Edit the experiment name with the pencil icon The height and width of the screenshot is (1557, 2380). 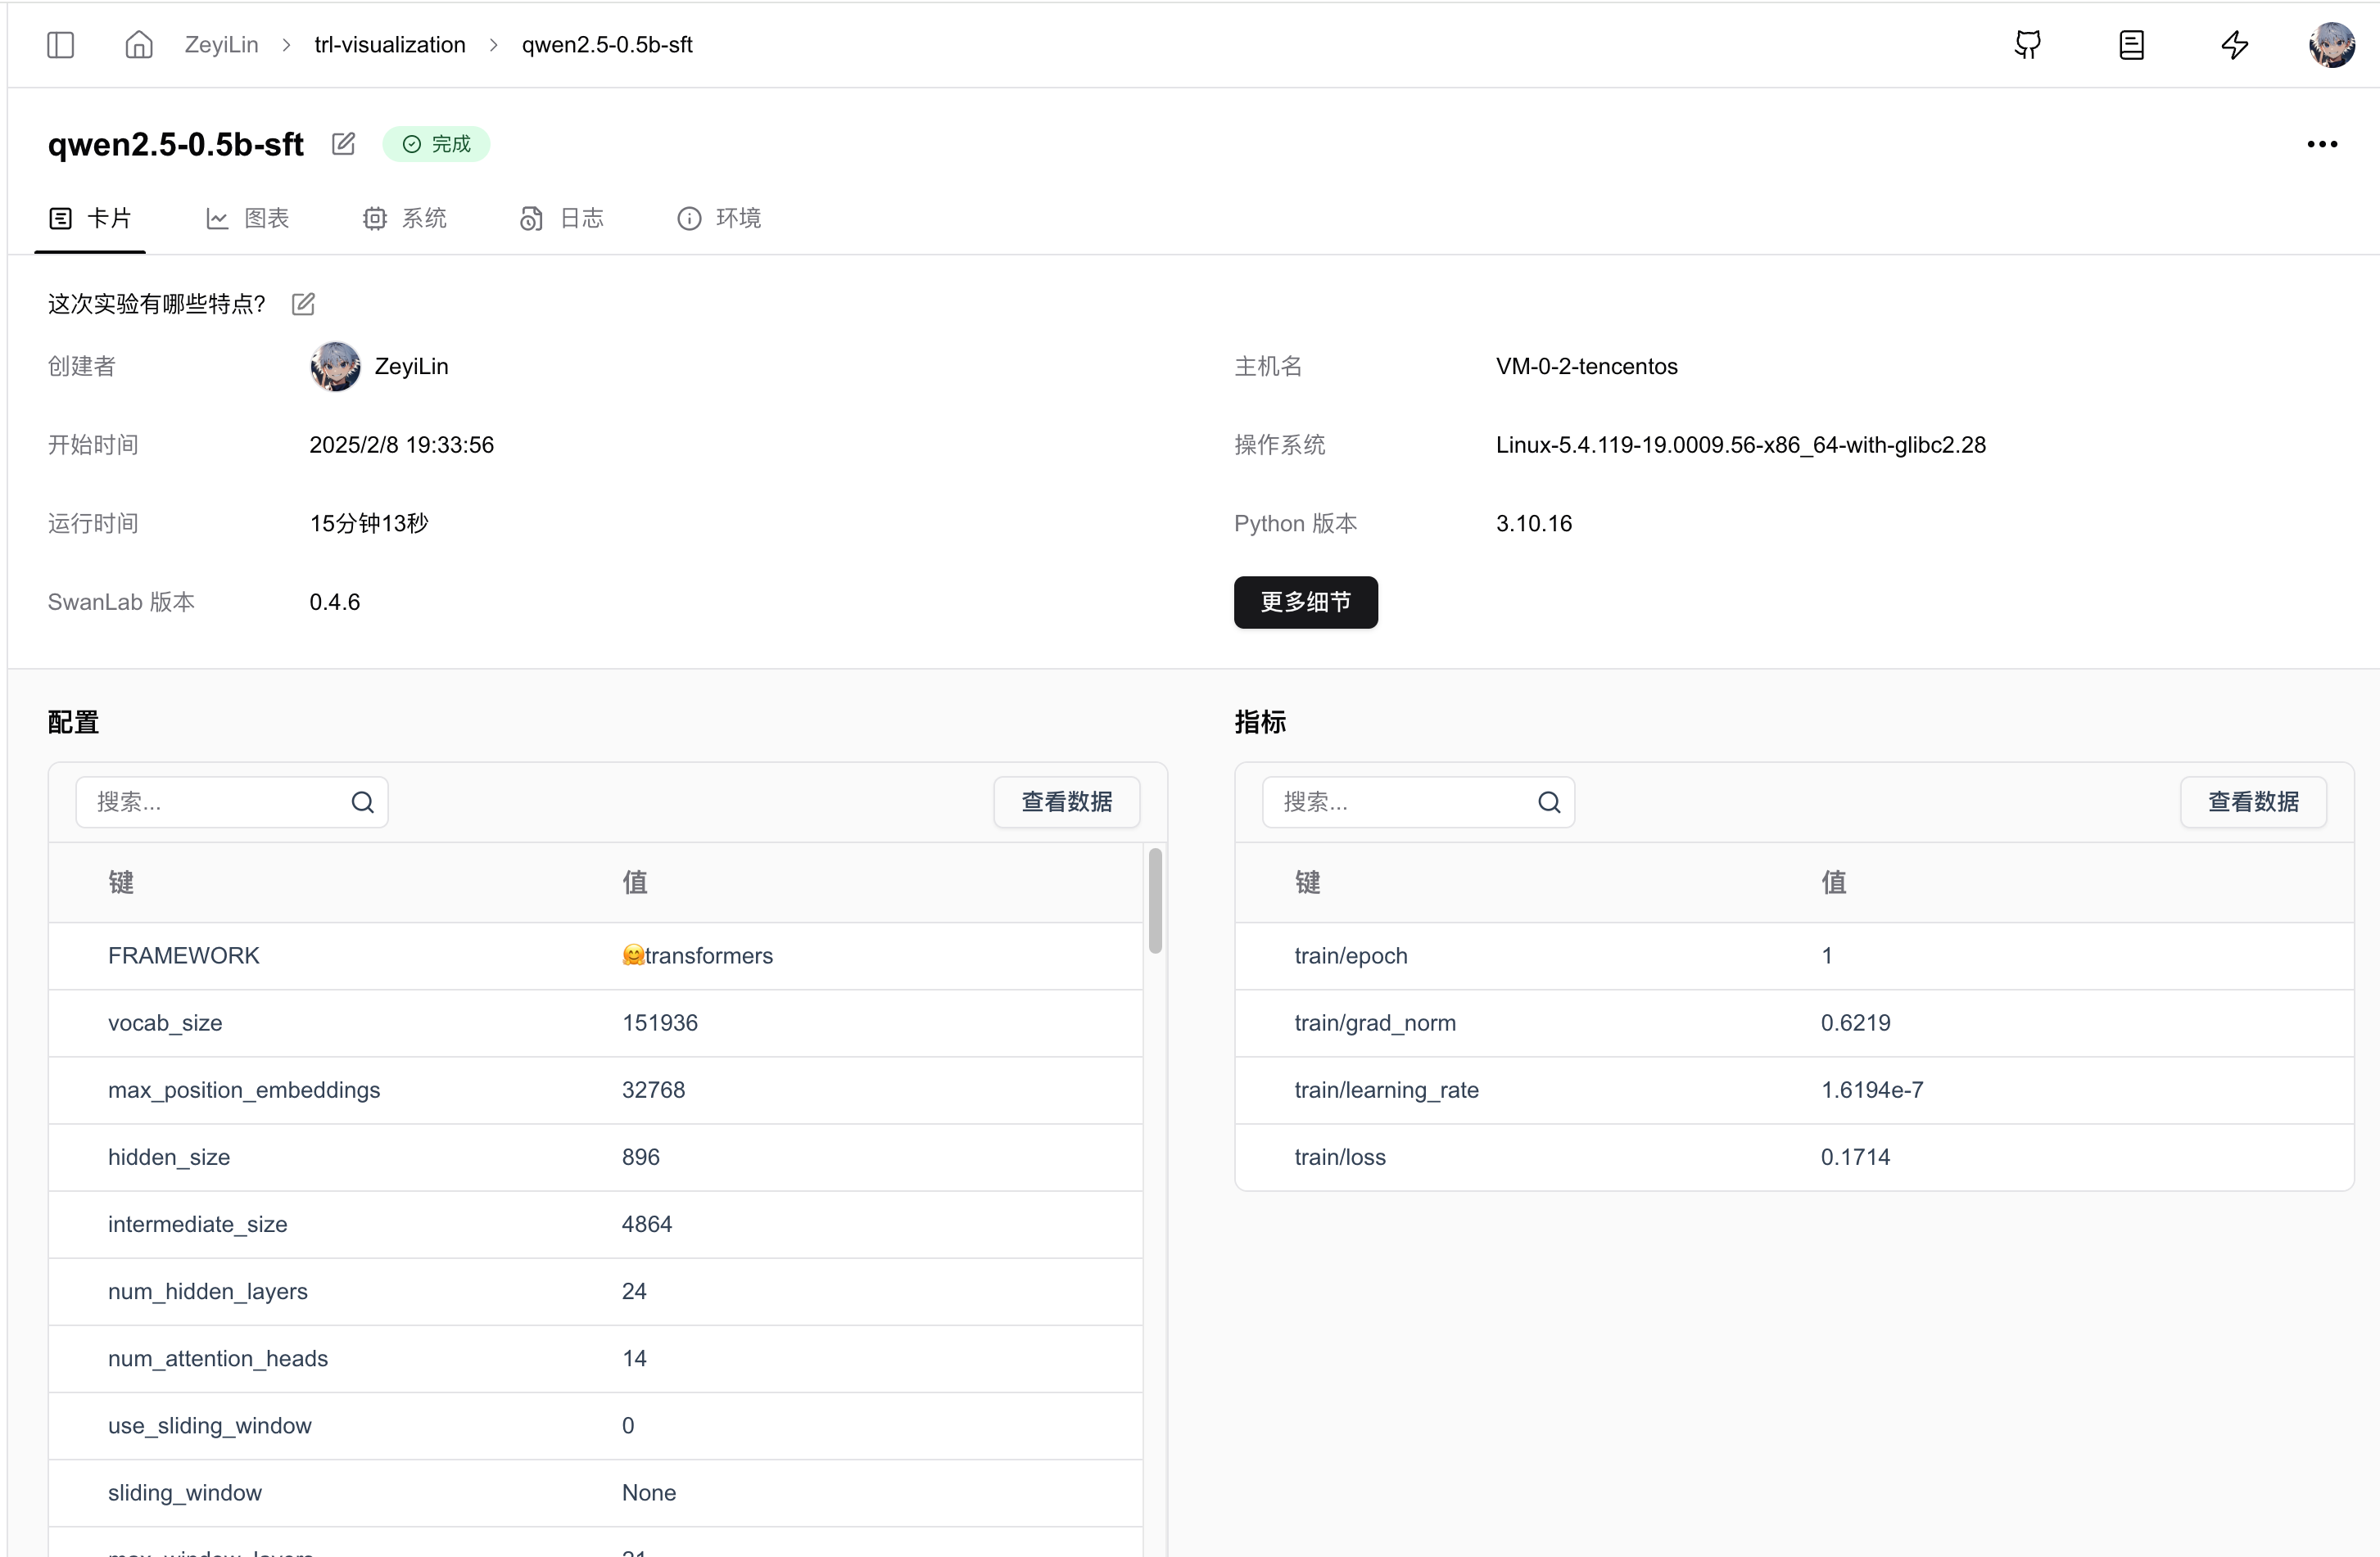tap(343, 144)
